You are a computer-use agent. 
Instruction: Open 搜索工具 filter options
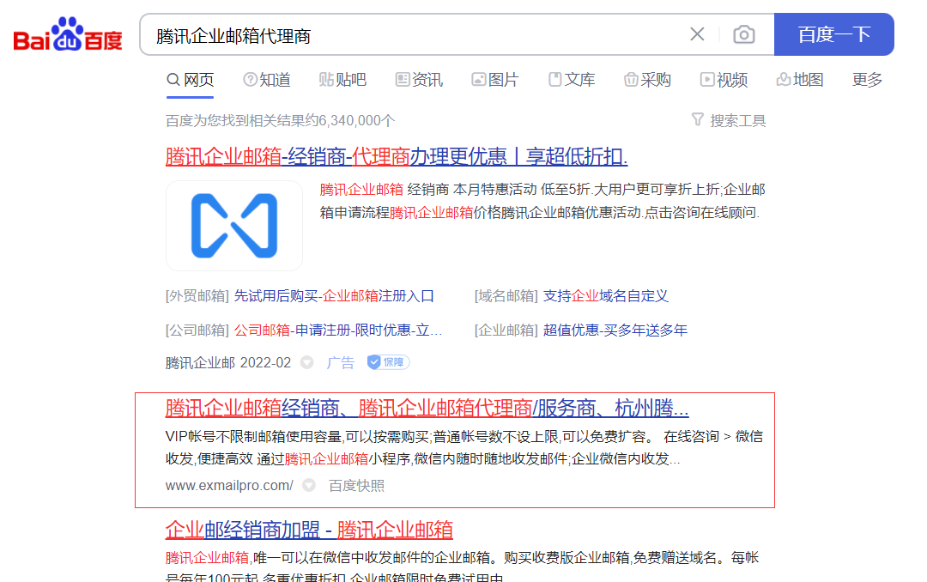729,121
